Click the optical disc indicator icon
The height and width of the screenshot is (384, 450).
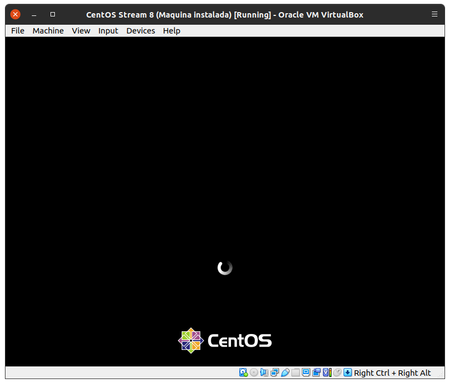tap(254, 372)
